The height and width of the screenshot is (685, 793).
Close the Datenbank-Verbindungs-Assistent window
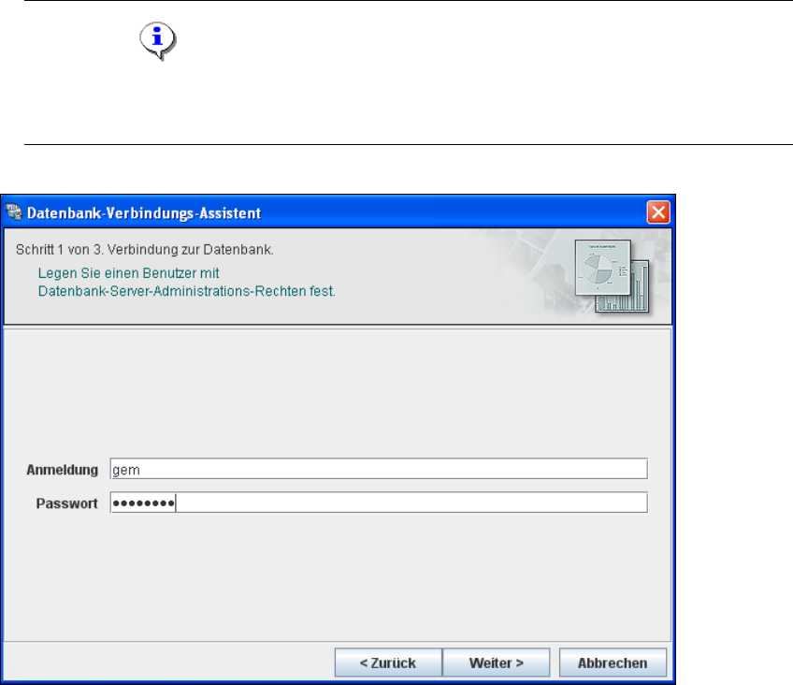pos(658,212)
